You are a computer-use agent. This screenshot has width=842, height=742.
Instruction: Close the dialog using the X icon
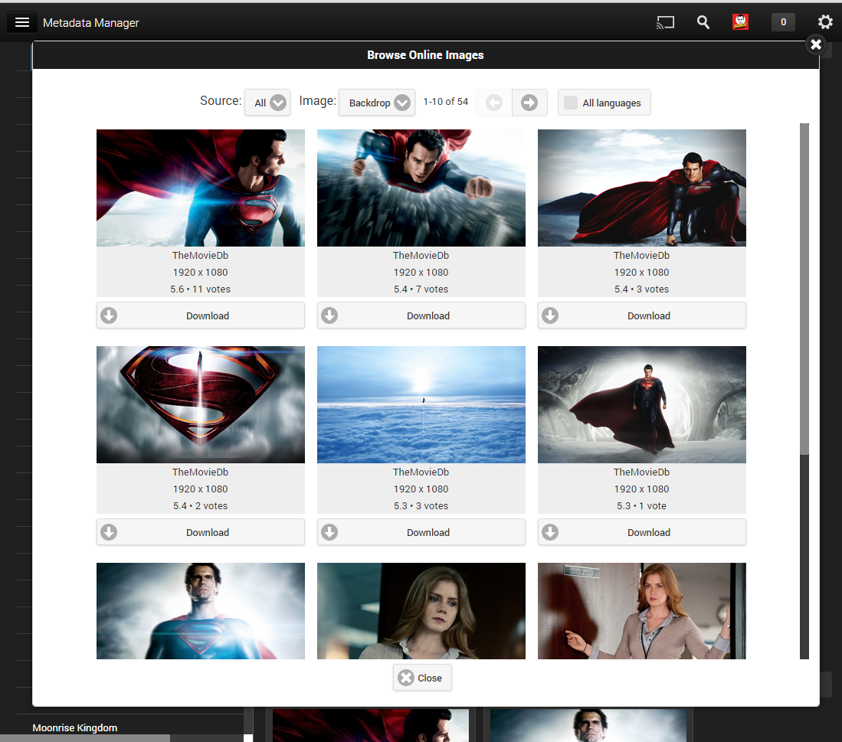(x=816, y=44)
